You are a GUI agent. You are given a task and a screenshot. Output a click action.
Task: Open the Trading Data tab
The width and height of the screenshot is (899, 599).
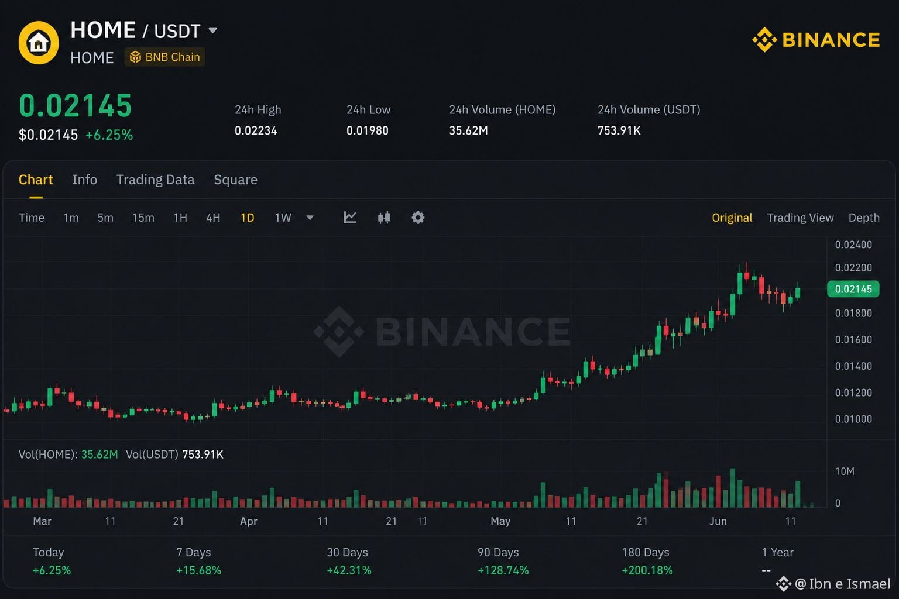[155, 180]
